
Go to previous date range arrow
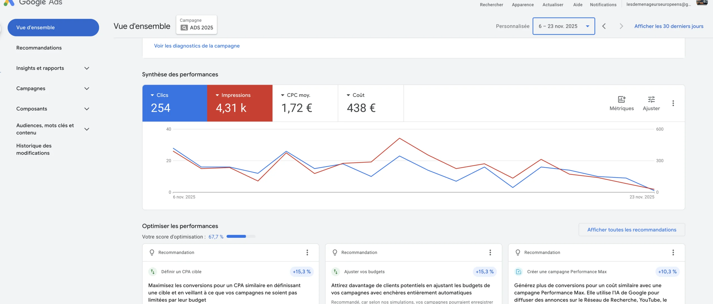[x=604, y=26]
